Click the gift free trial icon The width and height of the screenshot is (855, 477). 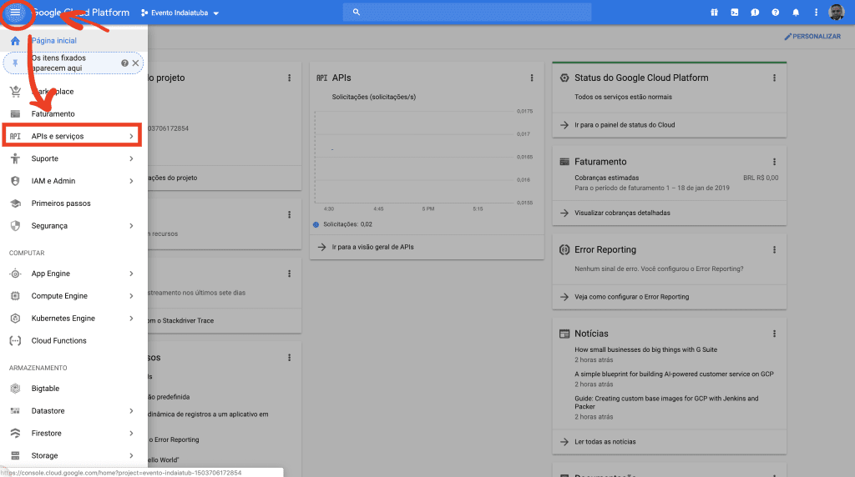pos(714,13)
